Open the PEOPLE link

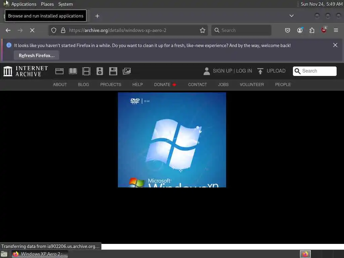pyautogui.click(x=283, y=84)
